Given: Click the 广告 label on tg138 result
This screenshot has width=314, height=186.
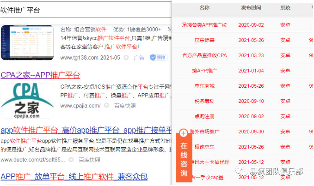Looking at the screenshot, I should (139, 58).
